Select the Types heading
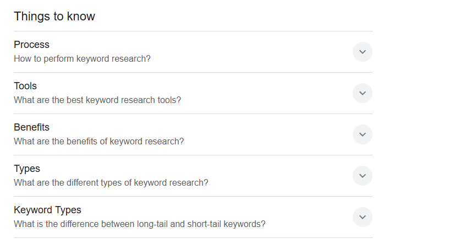 27,169
